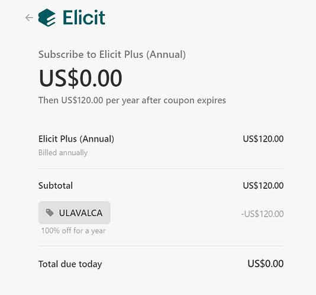Click the back arrow icon
Viewport: 316px width, 295px height.
[29, 18]
